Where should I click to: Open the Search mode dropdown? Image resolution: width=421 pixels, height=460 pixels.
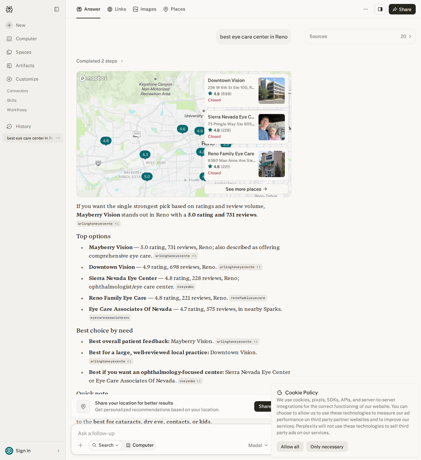[105, 445]
